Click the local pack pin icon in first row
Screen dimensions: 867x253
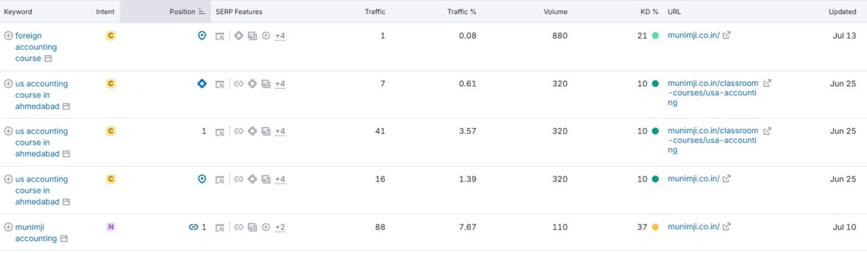(x=202, y=36)
